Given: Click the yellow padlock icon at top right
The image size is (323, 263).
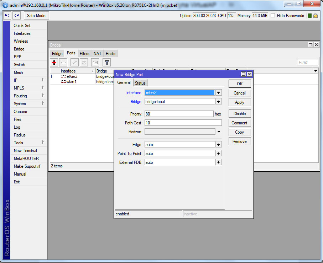Looking at the screenshot, I should click(x=316, y=16).
